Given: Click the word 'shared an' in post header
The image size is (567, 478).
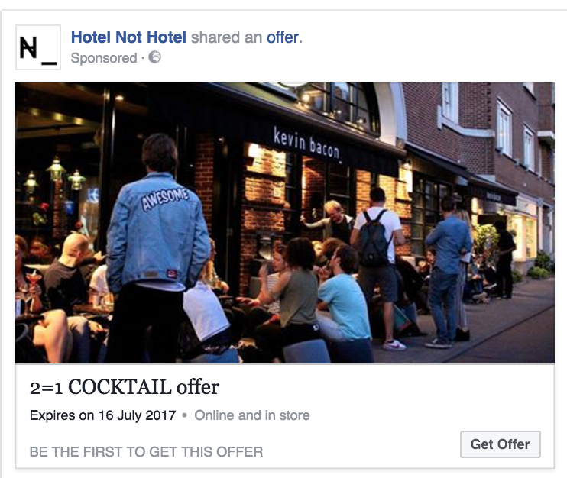Looking at the screenshot, I should 226,37.
